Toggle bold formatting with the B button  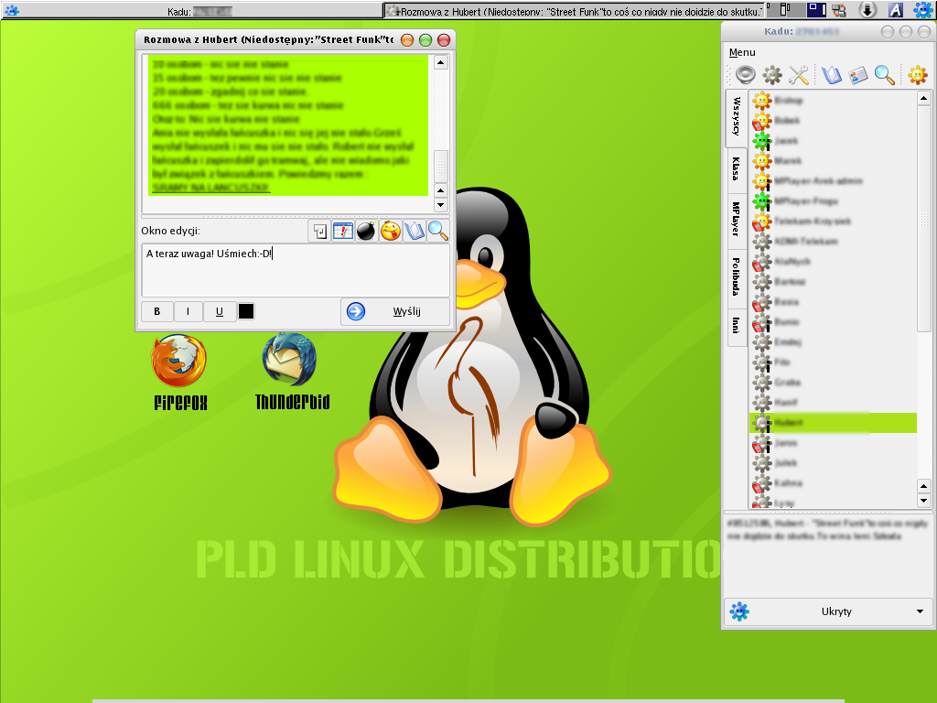157,311
